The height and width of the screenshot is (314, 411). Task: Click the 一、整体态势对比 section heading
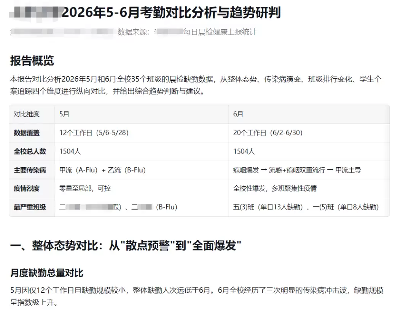(126, 246)
